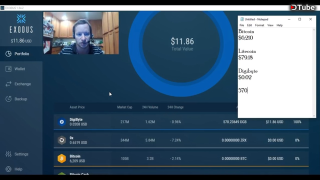Click the Exchange arrows icon
Viewport: 320px width, 180px height.
coord(8,84)
